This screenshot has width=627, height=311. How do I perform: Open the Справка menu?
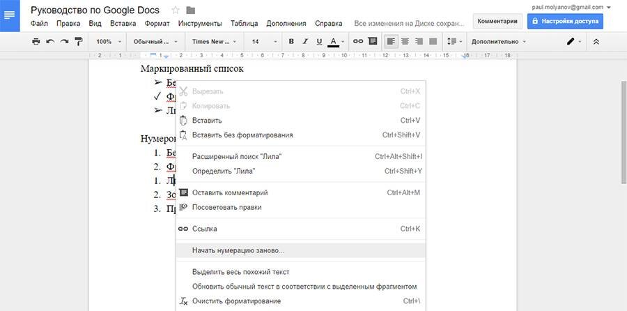(329, 24)
